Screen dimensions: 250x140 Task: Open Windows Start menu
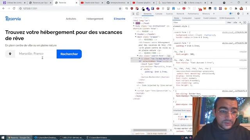3,138
